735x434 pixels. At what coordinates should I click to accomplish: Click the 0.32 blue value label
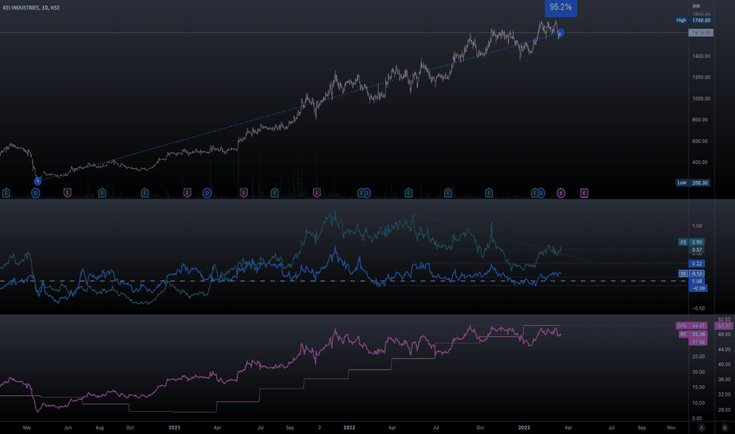(697, 264)
